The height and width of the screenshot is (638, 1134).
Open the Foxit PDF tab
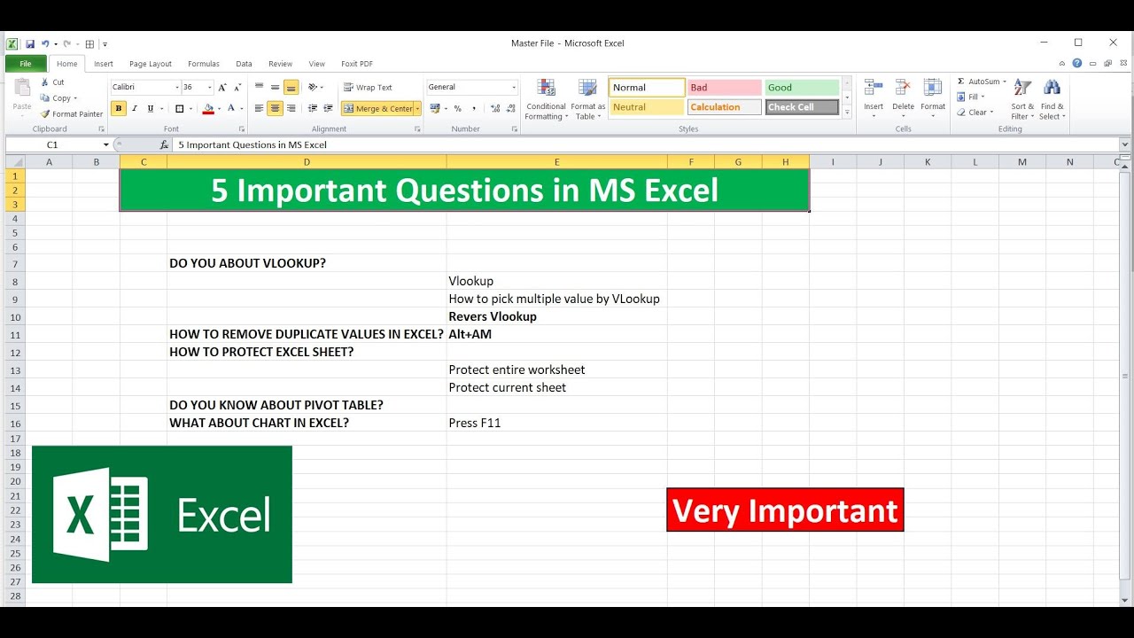click(357, 64)
